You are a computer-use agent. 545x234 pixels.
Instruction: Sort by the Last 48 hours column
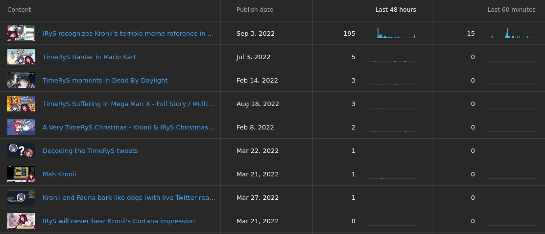(x=396, y=10)
